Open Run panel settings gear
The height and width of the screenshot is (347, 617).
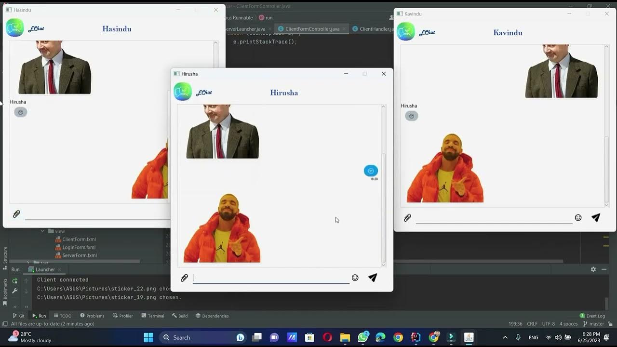point(593,269)
